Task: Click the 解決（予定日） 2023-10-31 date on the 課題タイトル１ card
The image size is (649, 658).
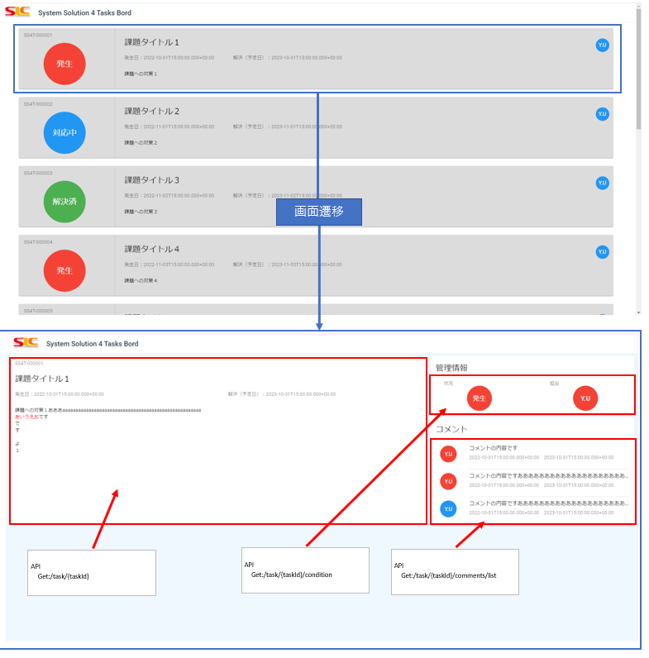Action: pyautogui.click(x=288, y=58)
